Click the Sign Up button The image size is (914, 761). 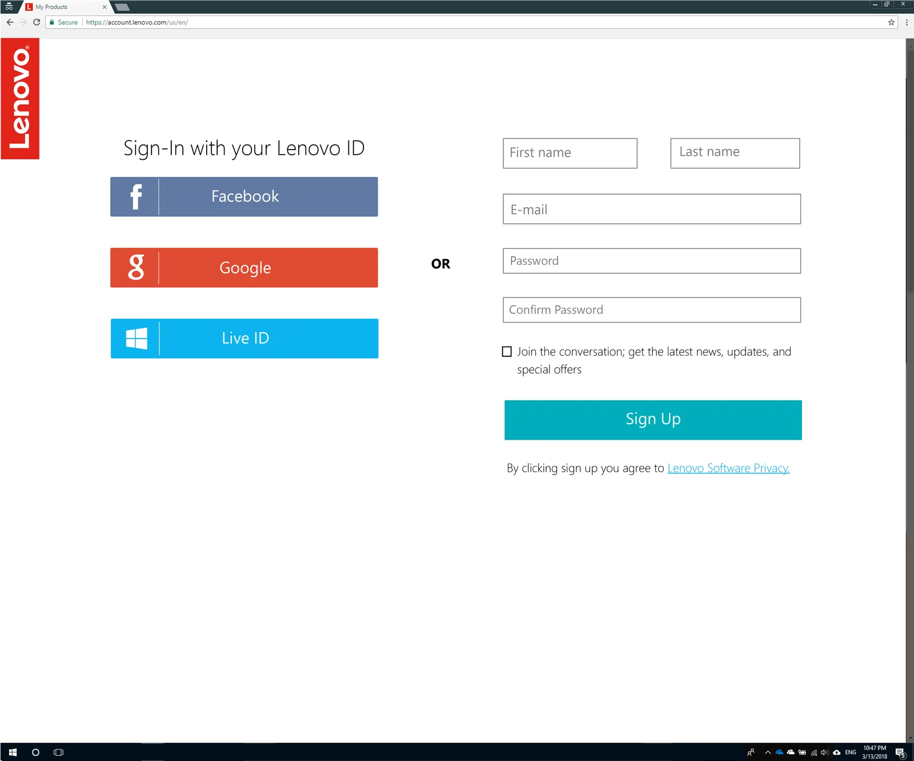(653, 420)
